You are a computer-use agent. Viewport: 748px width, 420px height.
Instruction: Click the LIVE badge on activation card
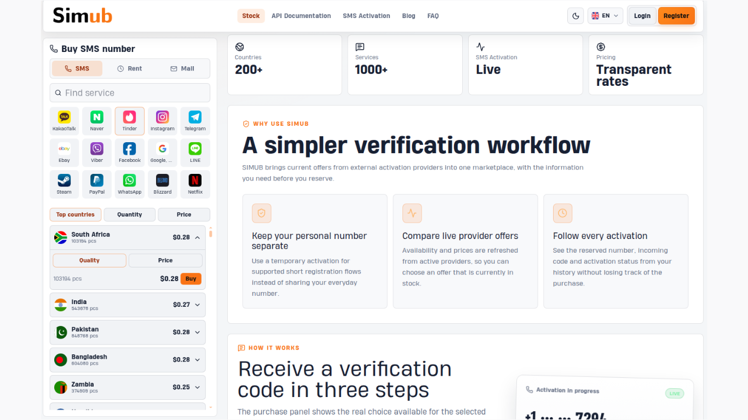[x=675, y=393]
